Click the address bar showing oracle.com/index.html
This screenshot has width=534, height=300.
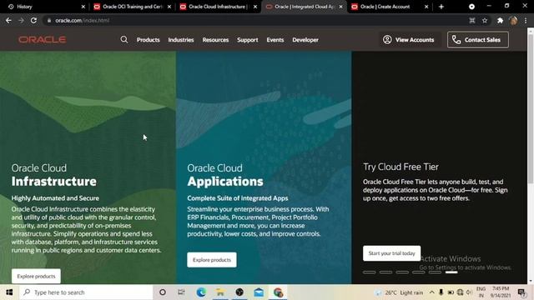(255, 20)
